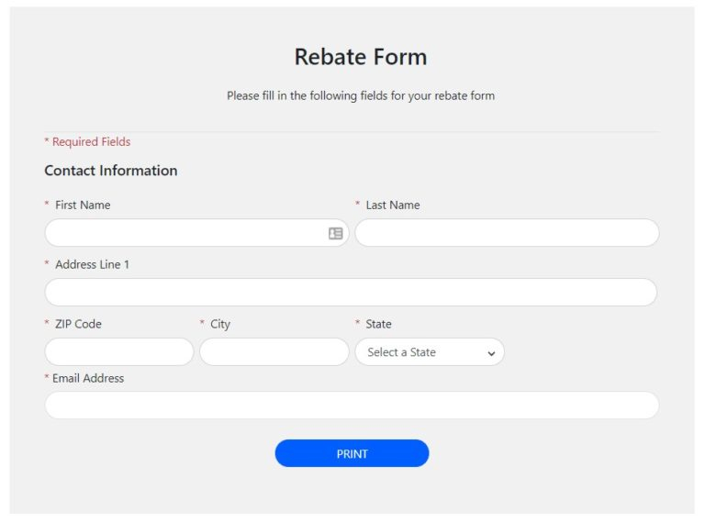This screenshot has width=705, height=522.
Task: Click the Email Address input box
Action: click(352, 405)
